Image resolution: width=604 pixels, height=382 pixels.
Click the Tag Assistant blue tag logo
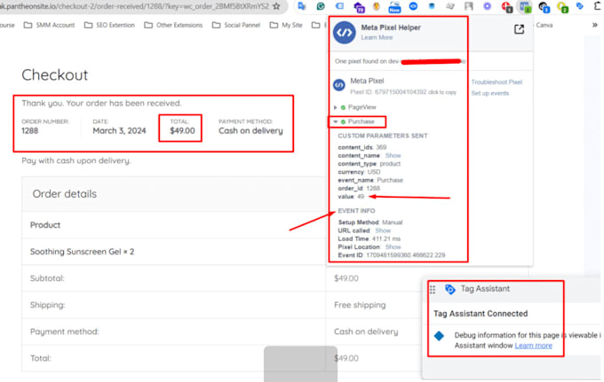(449, 289)
